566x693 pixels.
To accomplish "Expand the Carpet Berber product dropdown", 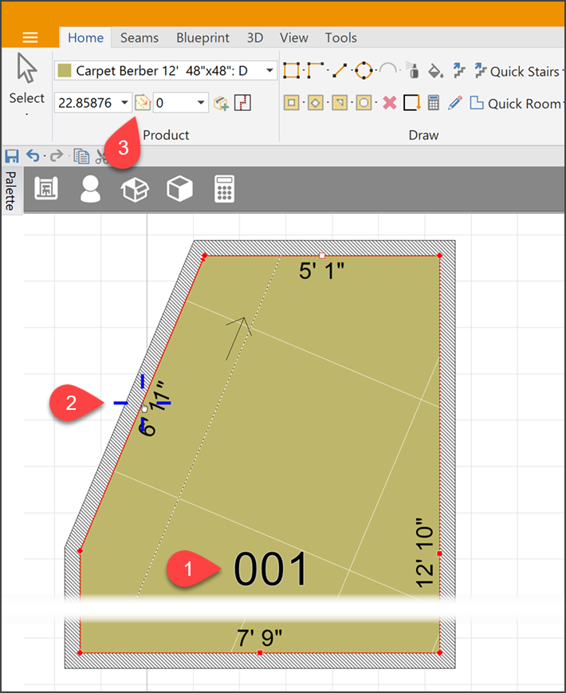I will click(269, 71).
